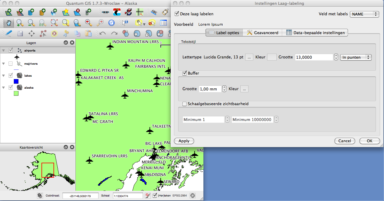Zoom to layer extent magnifier
This screenshot has width=384, height=201.
point(77,23)
